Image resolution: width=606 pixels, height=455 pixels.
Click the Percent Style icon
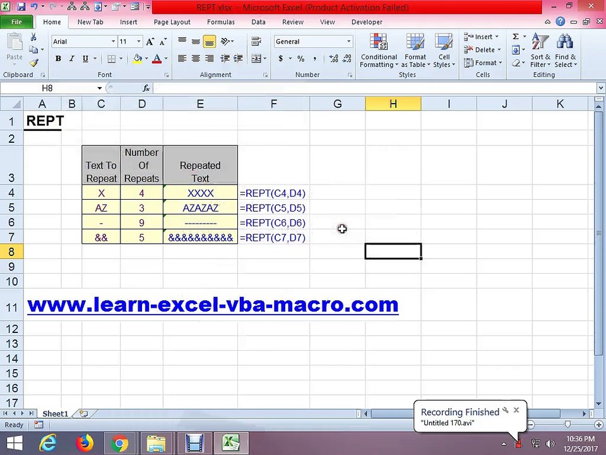pyautogui.click(x=300, y=58)
